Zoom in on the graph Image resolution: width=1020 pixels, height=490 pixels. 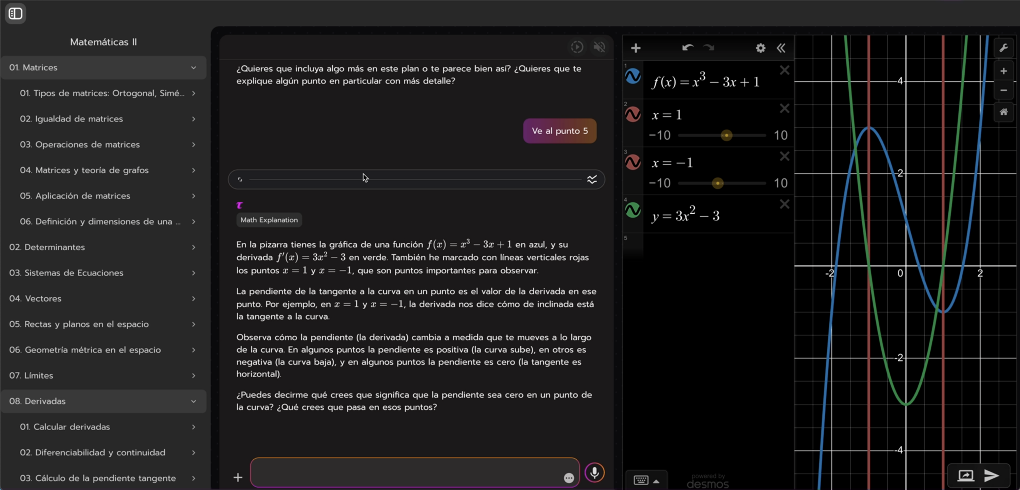tap(1003, 71)
